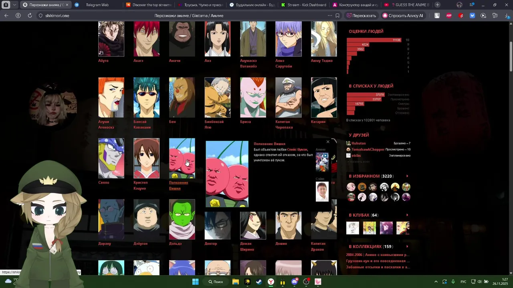Click the seiyuu photo inside the popup
Viewport: 513px width, 288px height.
[x=322, y=192]
